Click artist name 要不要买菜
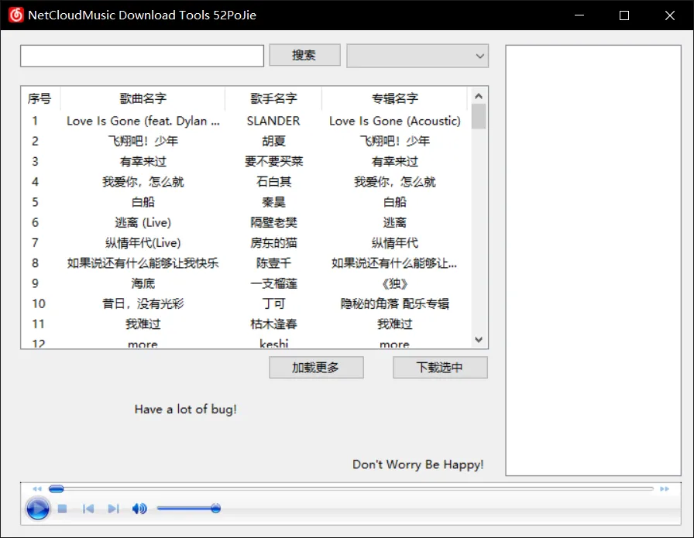Screen dimensions: 694x538 pyautogui.click(x=273, y=162)
